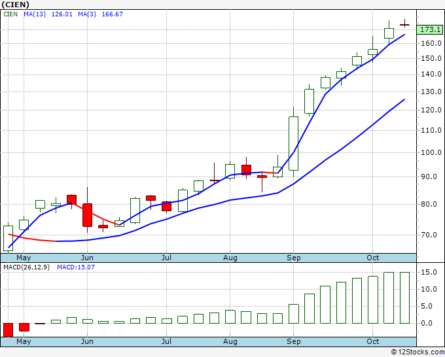Click the first red MACD histogram bar

(9, 330)
